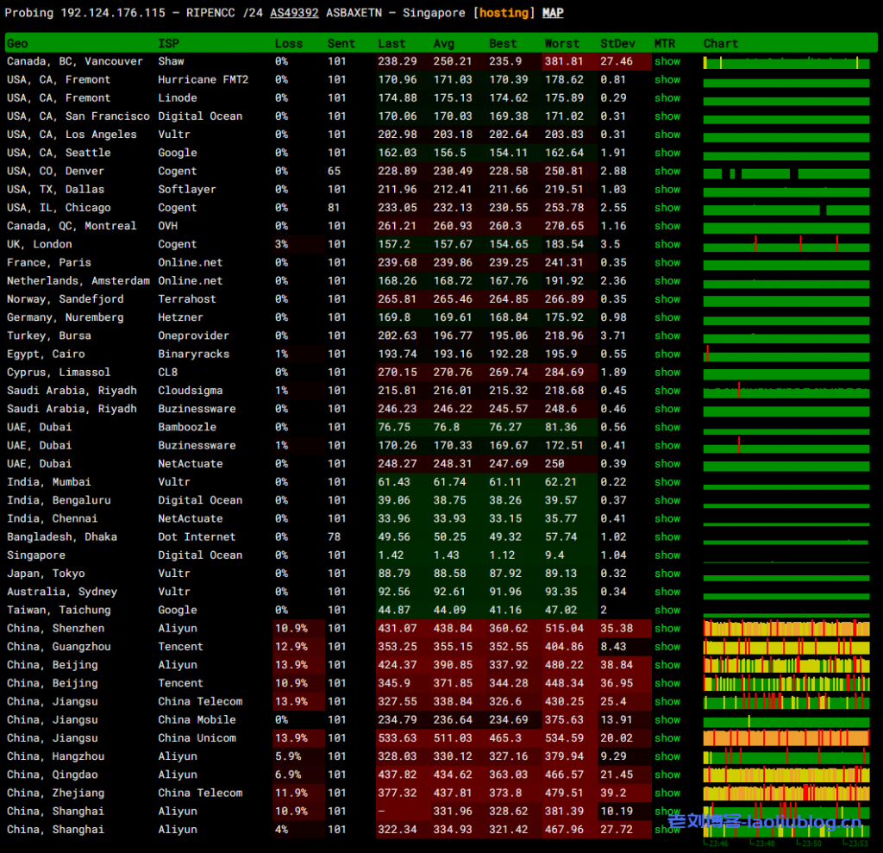
Task: Click the MAP link at the top
Action: [553, 13]
